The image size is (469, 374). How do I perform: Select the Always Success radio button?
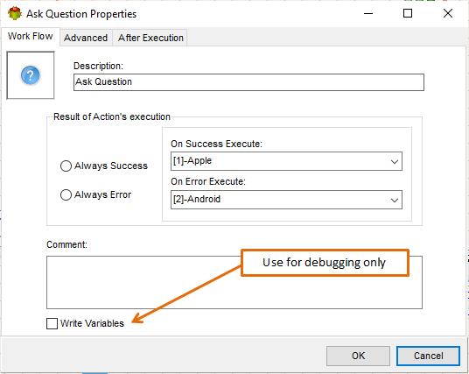pos(66,166)
